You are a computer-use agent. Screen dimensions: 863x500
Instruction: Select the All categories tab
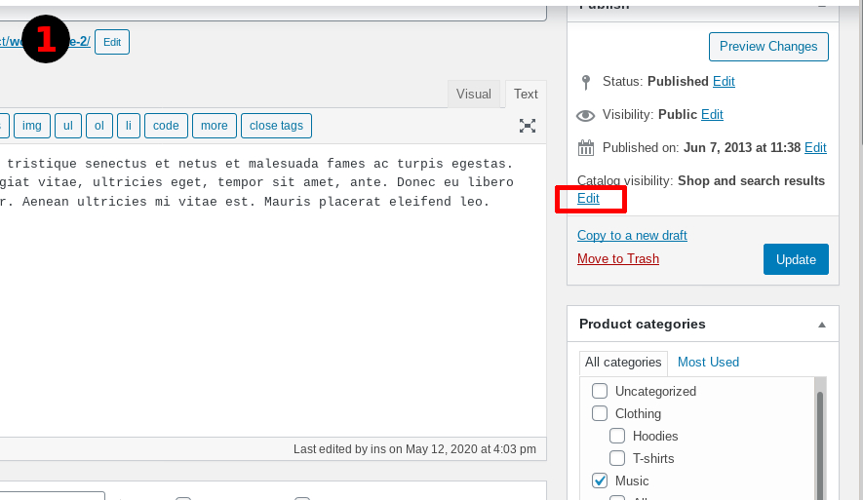coord(623,363)
